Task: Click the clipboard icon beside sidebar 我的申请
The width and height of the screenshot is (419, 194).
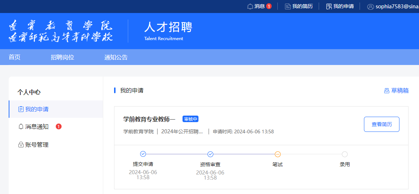Action: 21,109
